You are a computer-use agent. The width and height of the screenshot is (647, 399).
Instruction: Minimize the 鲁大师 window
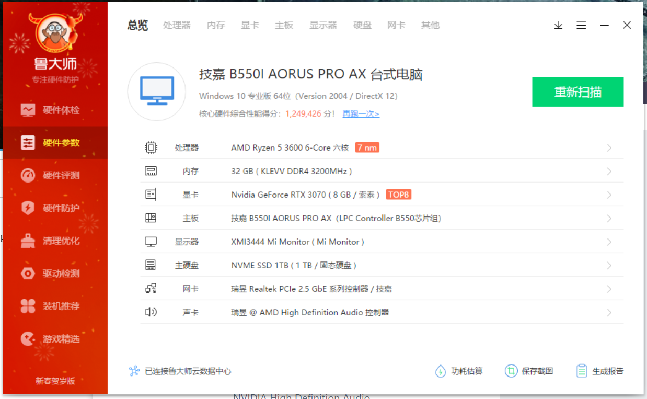coord(604,25)
